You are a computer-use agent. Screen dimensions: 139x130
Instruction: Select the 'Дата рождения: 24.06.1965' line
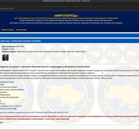[x=13, y=47]
